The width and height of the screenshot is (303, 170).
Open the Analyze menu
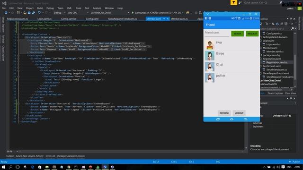pos(97,8)
